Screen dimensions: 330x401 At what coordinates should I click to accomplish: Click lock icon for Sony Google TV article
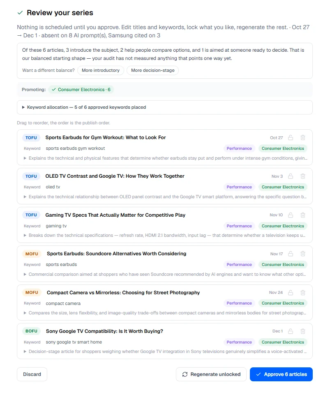(290, 331)
